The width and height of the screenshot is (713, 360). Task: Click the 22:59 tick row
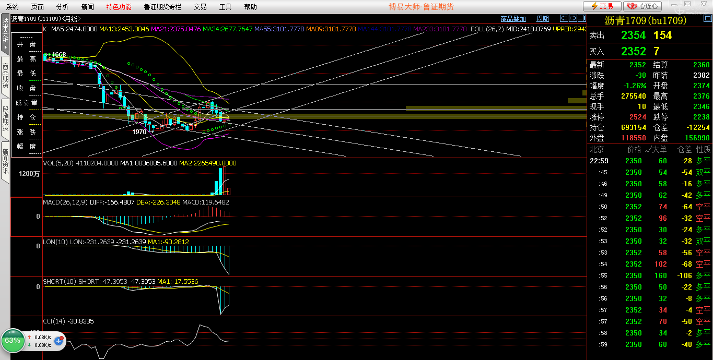650,161
